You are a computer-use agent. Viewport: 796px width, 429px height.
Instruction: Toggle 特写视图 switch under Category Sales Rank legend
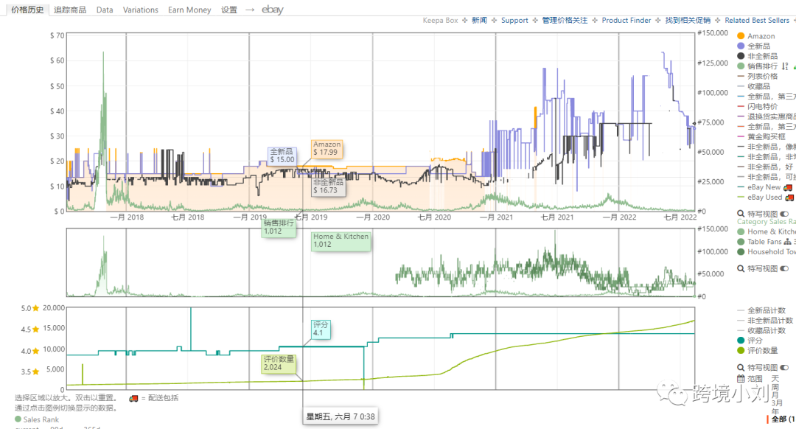pyautogui.click(x=784, y=268)
